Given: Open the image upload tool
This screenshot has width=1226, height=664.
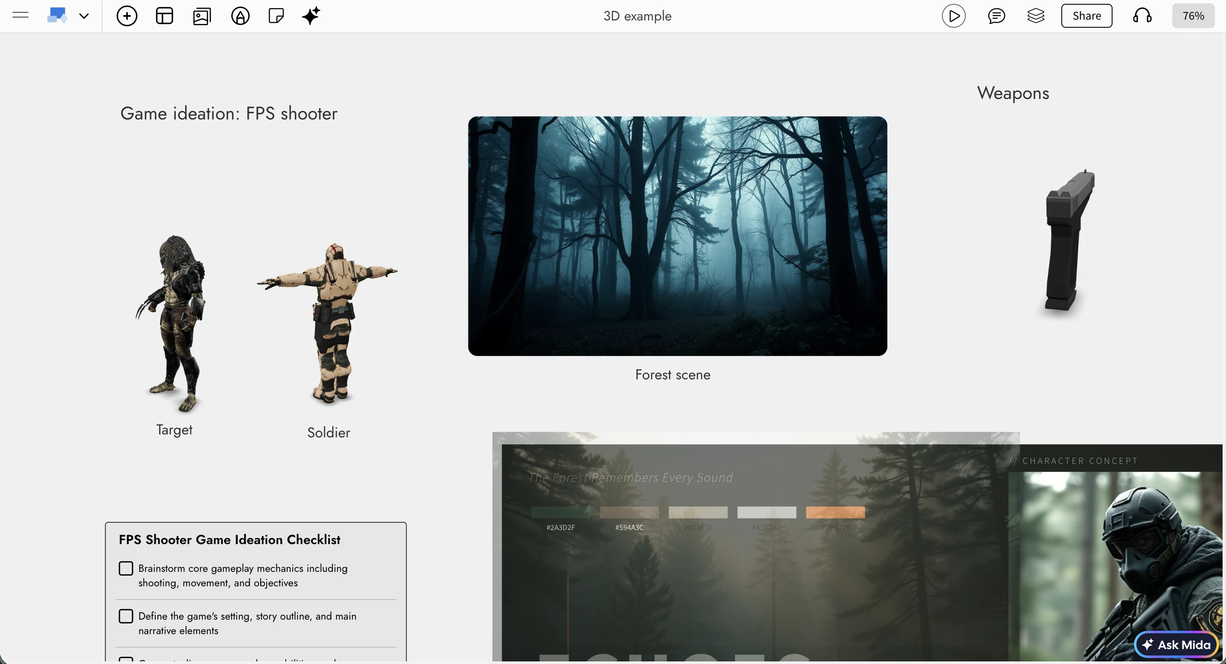Looking at the screenshot, I should tap(202, 15).
